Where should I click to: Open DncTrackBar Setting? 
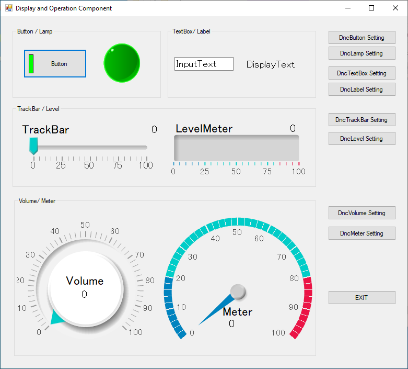(x=362, y=120)
